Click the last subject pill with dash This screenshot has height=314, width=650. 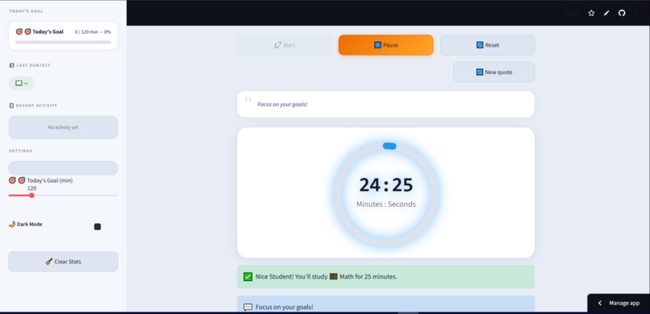[22, 83]
